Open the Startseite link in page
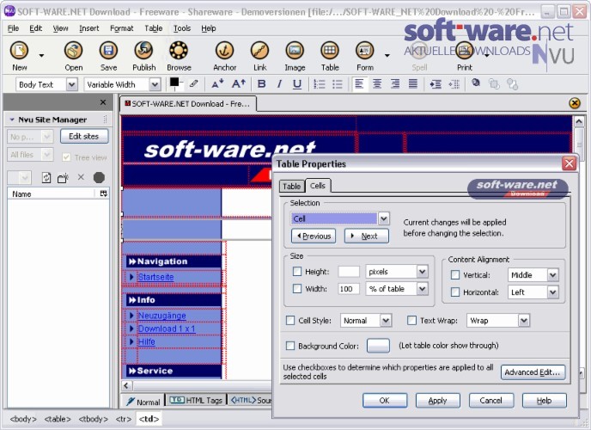Image resolution: width=591 pixels, height=430 pixels. (155, 277)
